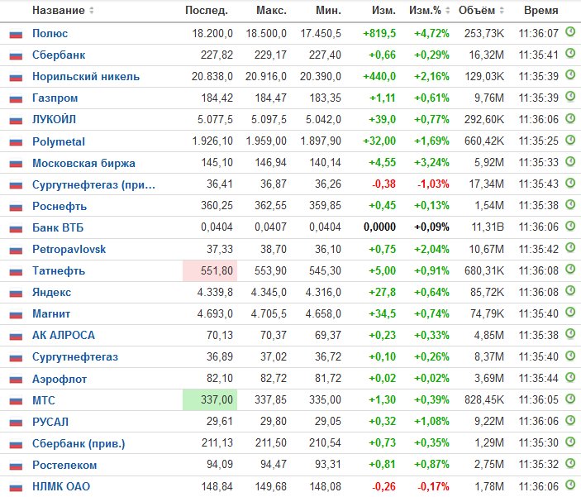Click the Мин. column header
Image resolution: width=581 pixels, height=497 pixels.
point(328,11)
